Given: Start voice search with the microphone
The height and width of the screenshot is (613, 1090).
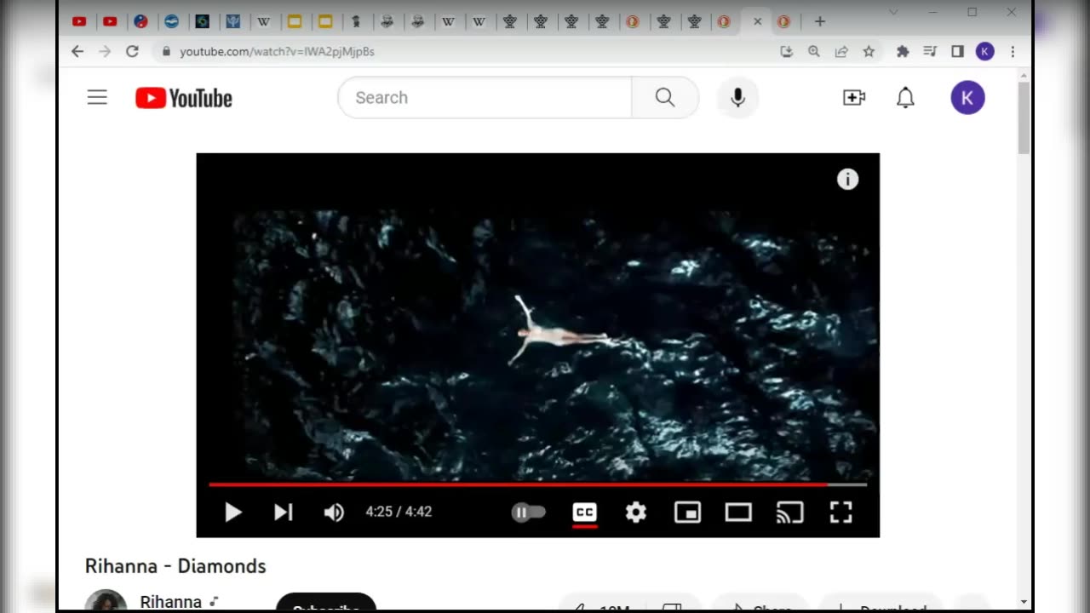Looking at the screenshot, I should click(x=737, y=97).
